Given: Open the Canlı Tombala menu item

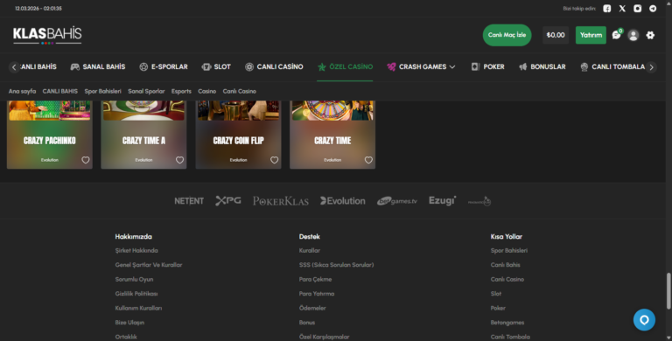Looking at the screenshot, I should point(612,66).
